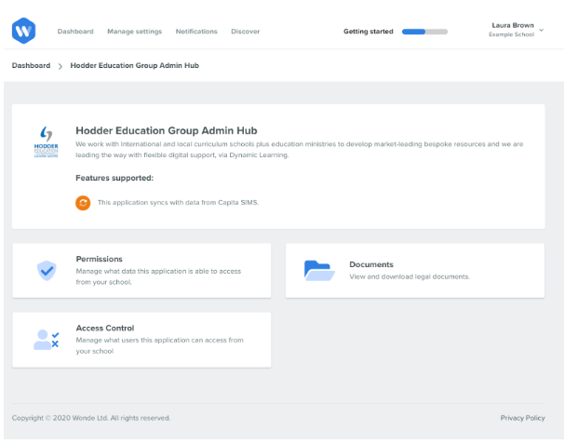Screen dimensions: 565x444
Task: Select Discover in the top navigation
Action: pyautogui.click(x=246, y=32)
